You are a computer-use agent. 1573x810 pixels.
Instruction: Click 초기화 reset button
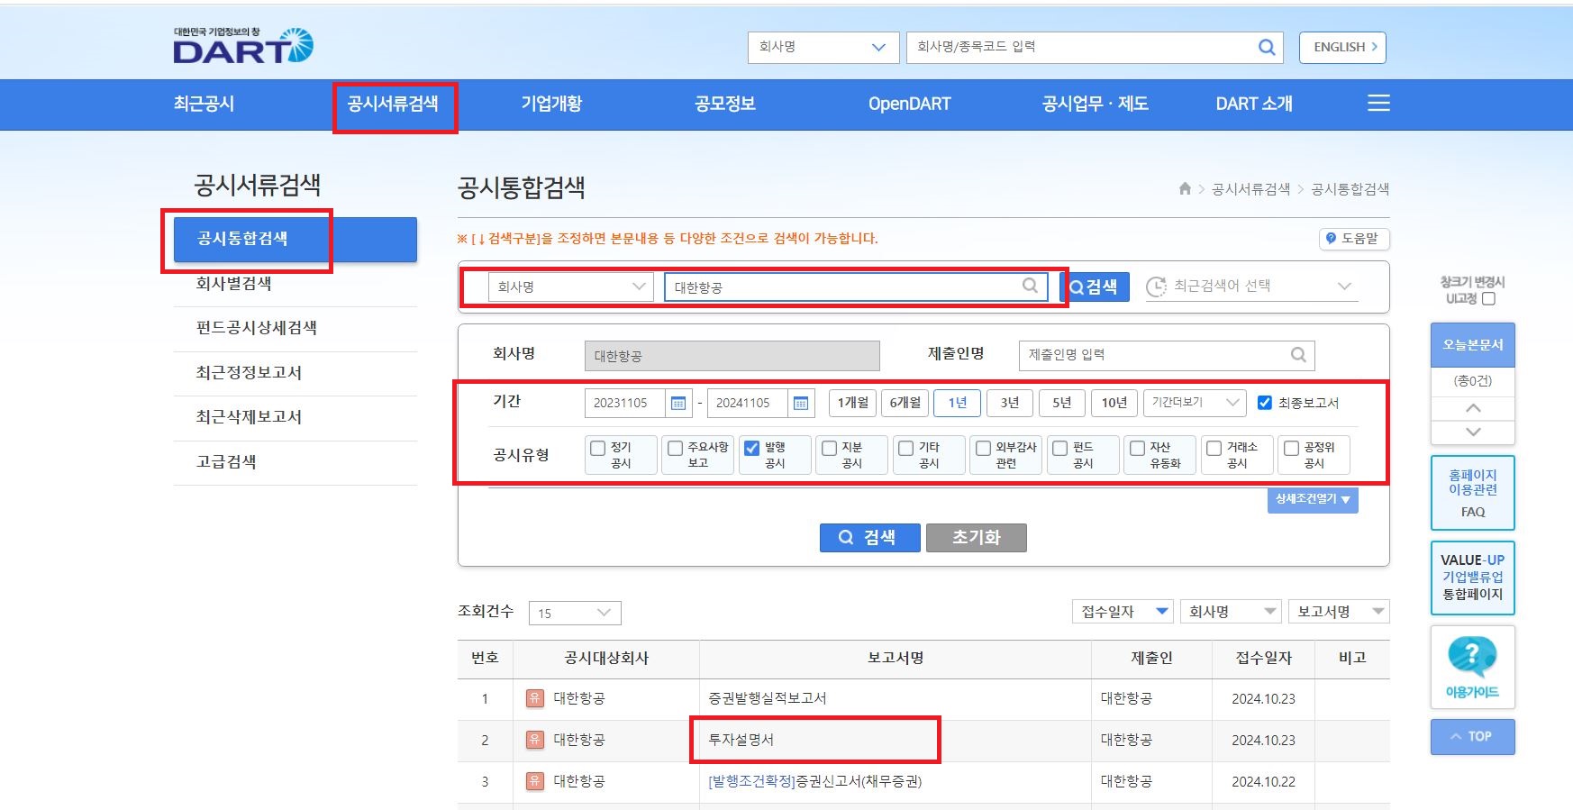[977, 538]
